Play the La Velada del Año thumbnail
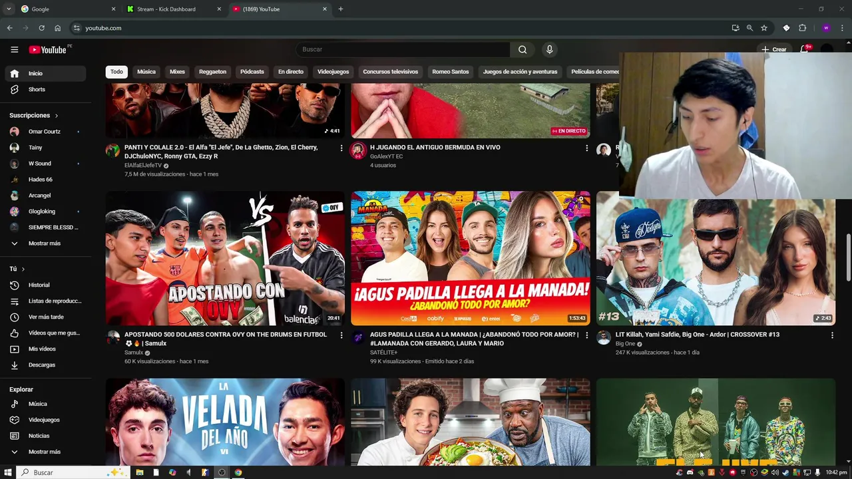The height and width of the screenshot is (479, 852). click(x=225, y=422)
